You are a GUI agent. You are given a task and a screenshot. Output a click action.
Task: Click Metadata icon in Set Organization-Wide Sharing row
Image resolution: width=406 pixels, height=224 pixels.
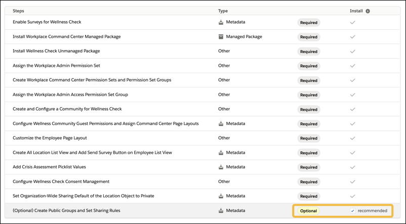point(221,196)
